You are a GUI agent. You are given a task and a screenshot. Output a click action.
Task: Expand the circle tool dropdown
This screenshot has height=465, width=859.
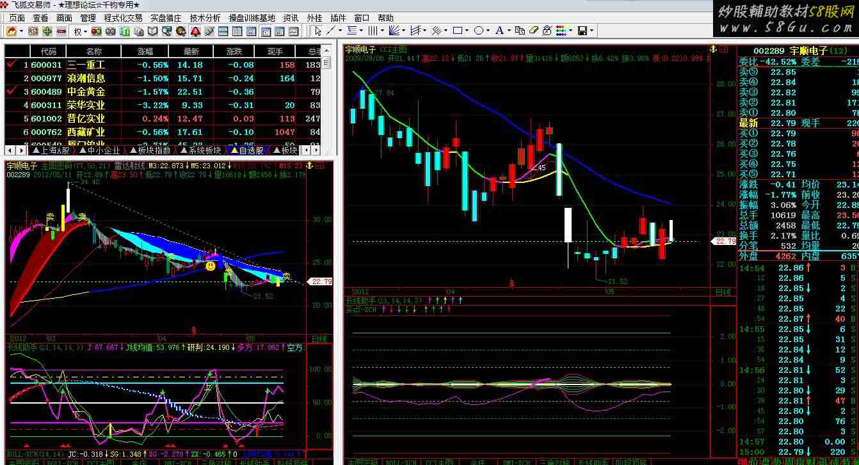tap(488, 31)
